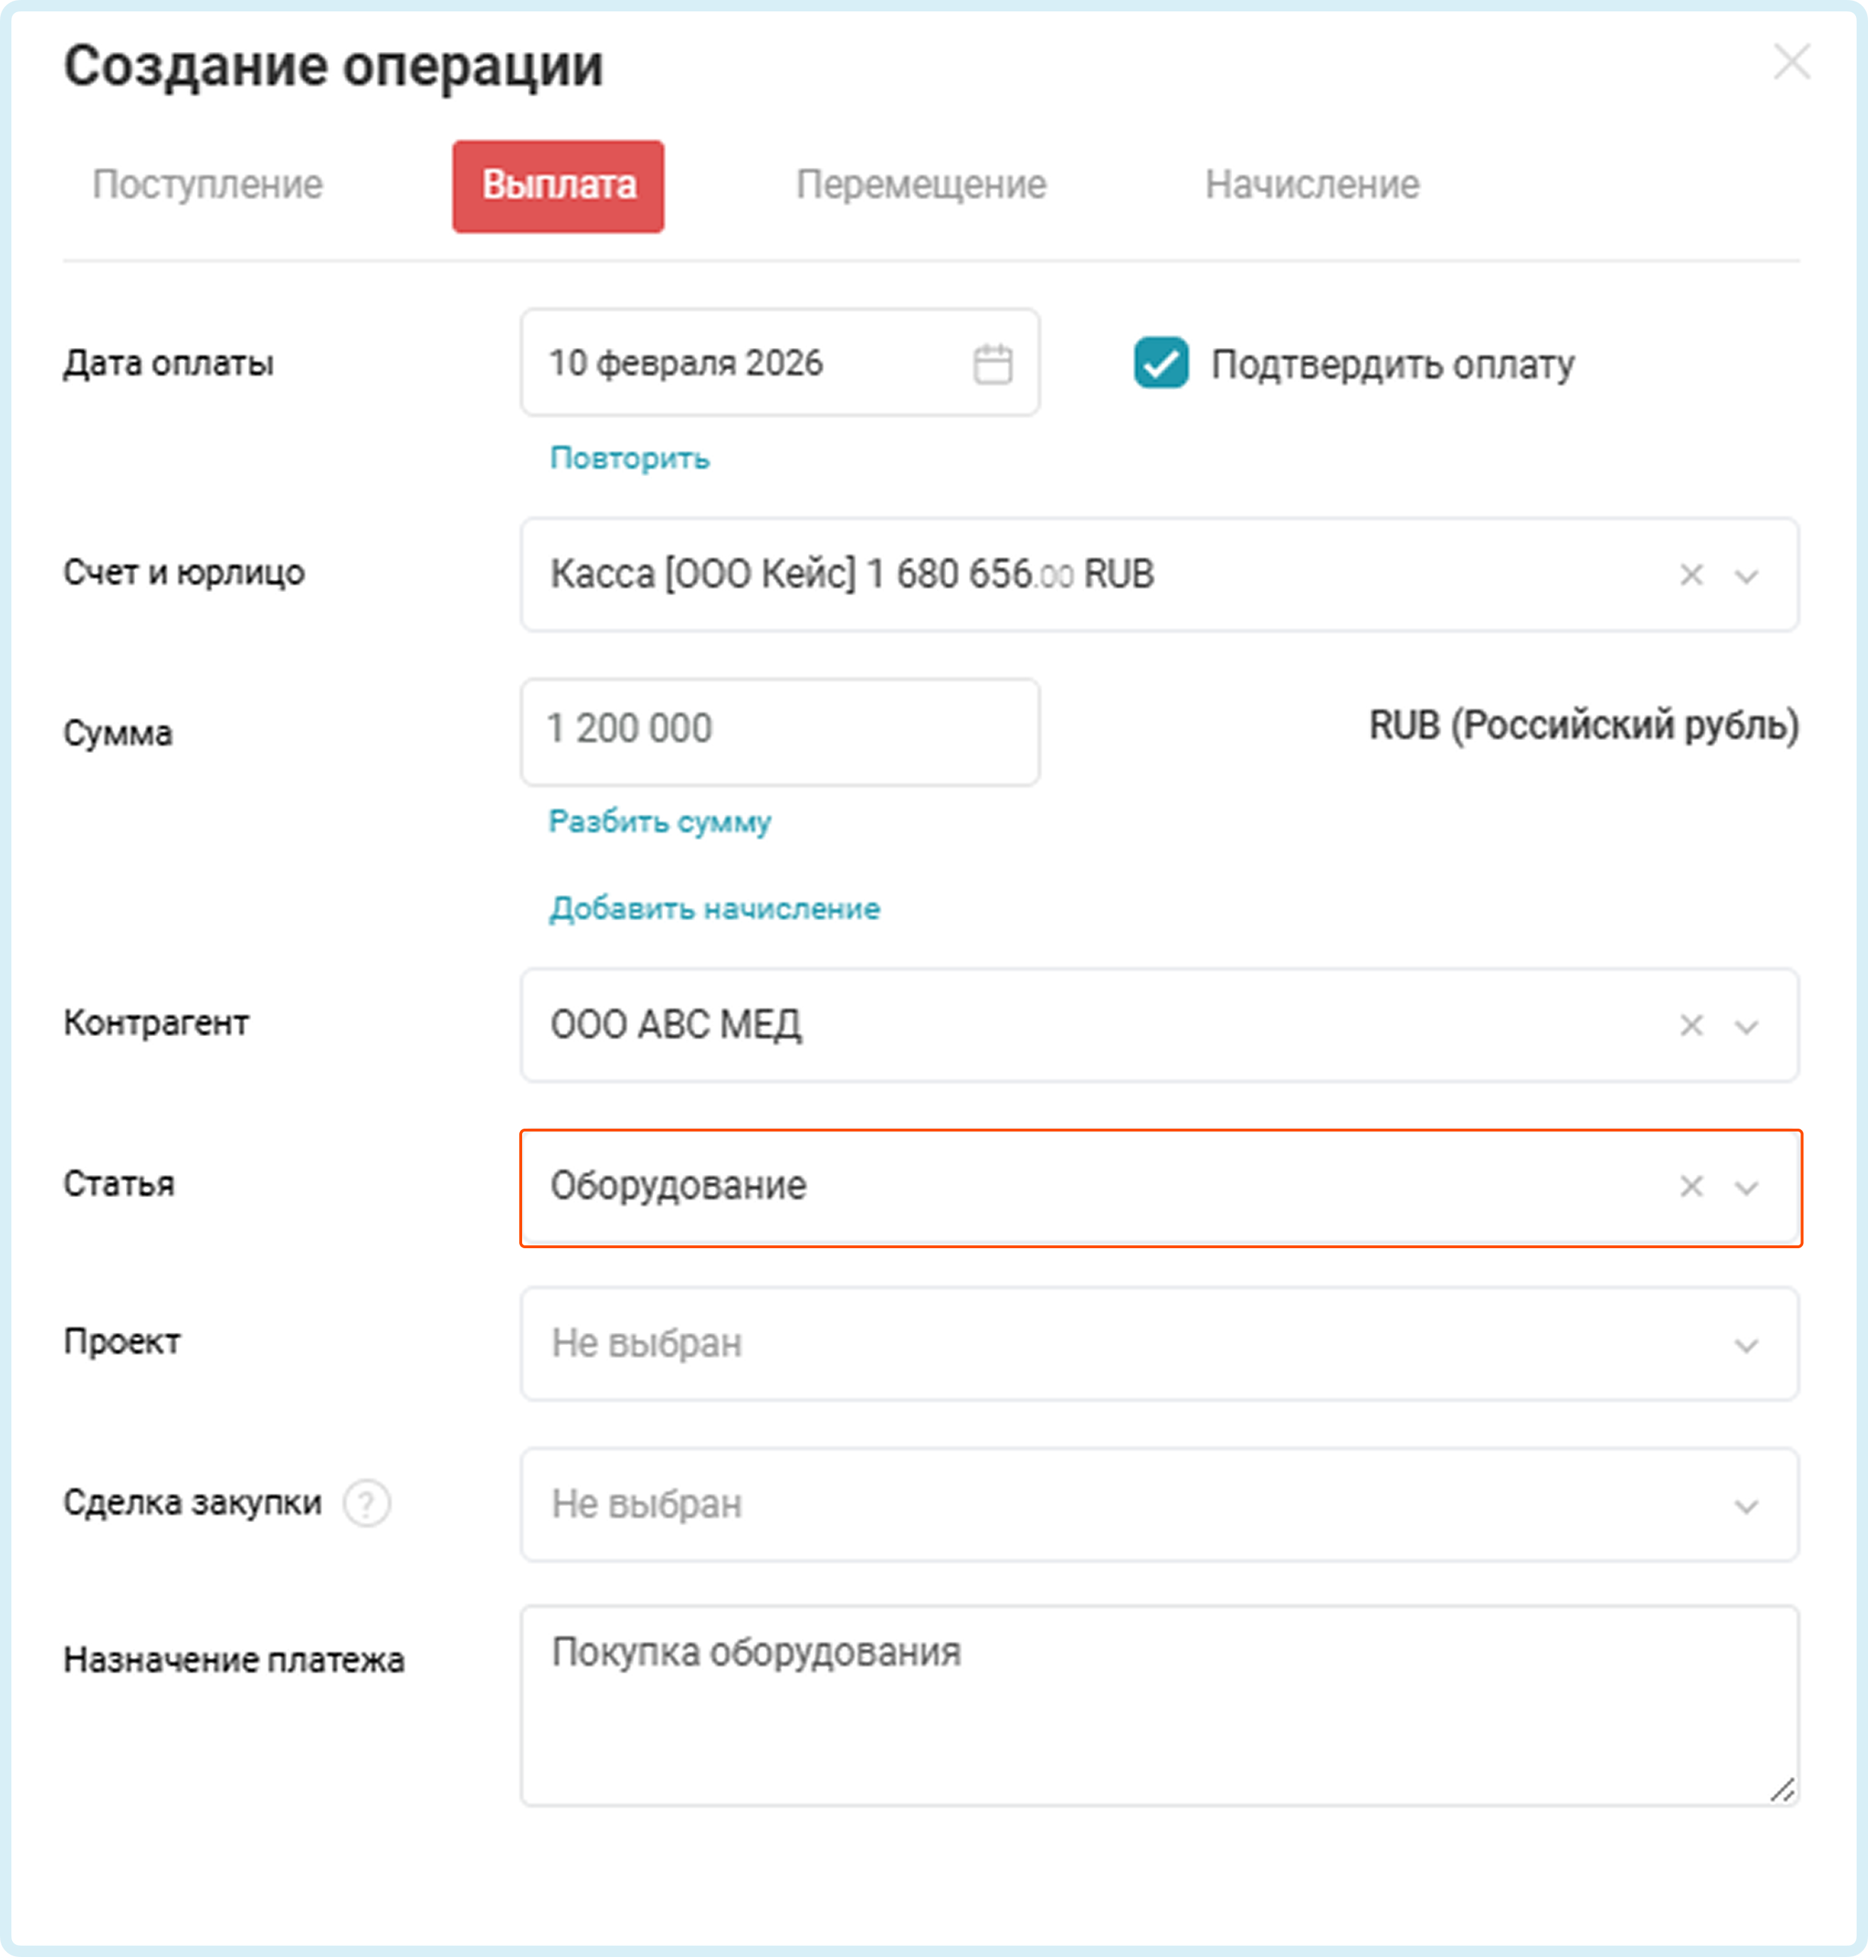Toggle the Подтвердить оплату checkbox
Screen dimensions: 1868x1957
[1161, 364]
